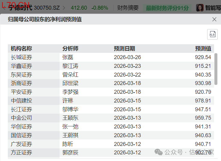The height and width of the screenshot is (161, 221).
Task: Close the net profit forecast dialog
Action: pos(214,19)
